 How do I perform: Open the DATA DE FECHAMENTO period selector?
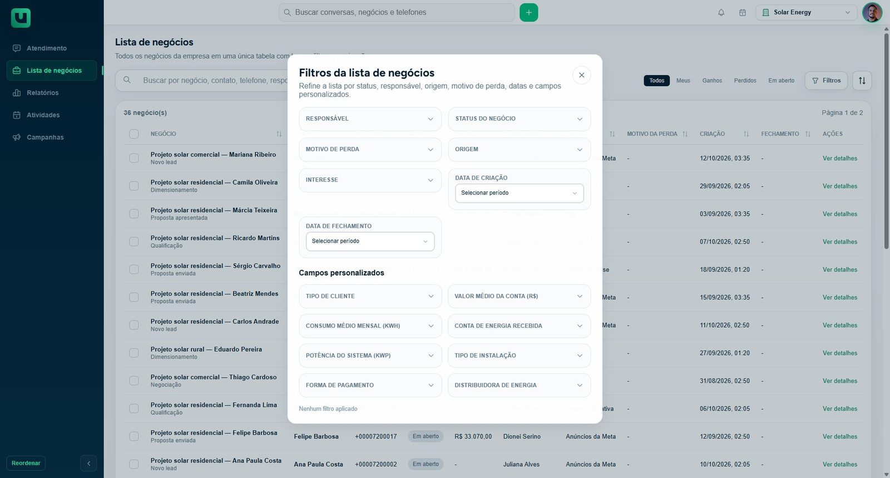[x=370, y=242]
